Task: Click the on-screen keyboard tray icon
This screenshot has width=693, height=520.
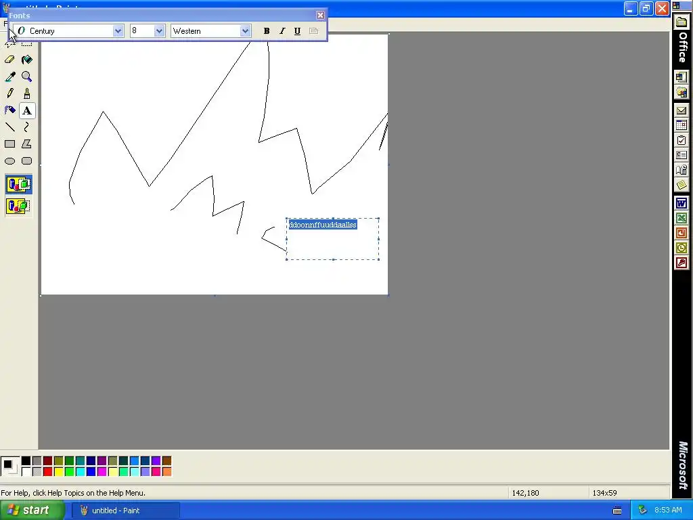Action: click(617, 511)
